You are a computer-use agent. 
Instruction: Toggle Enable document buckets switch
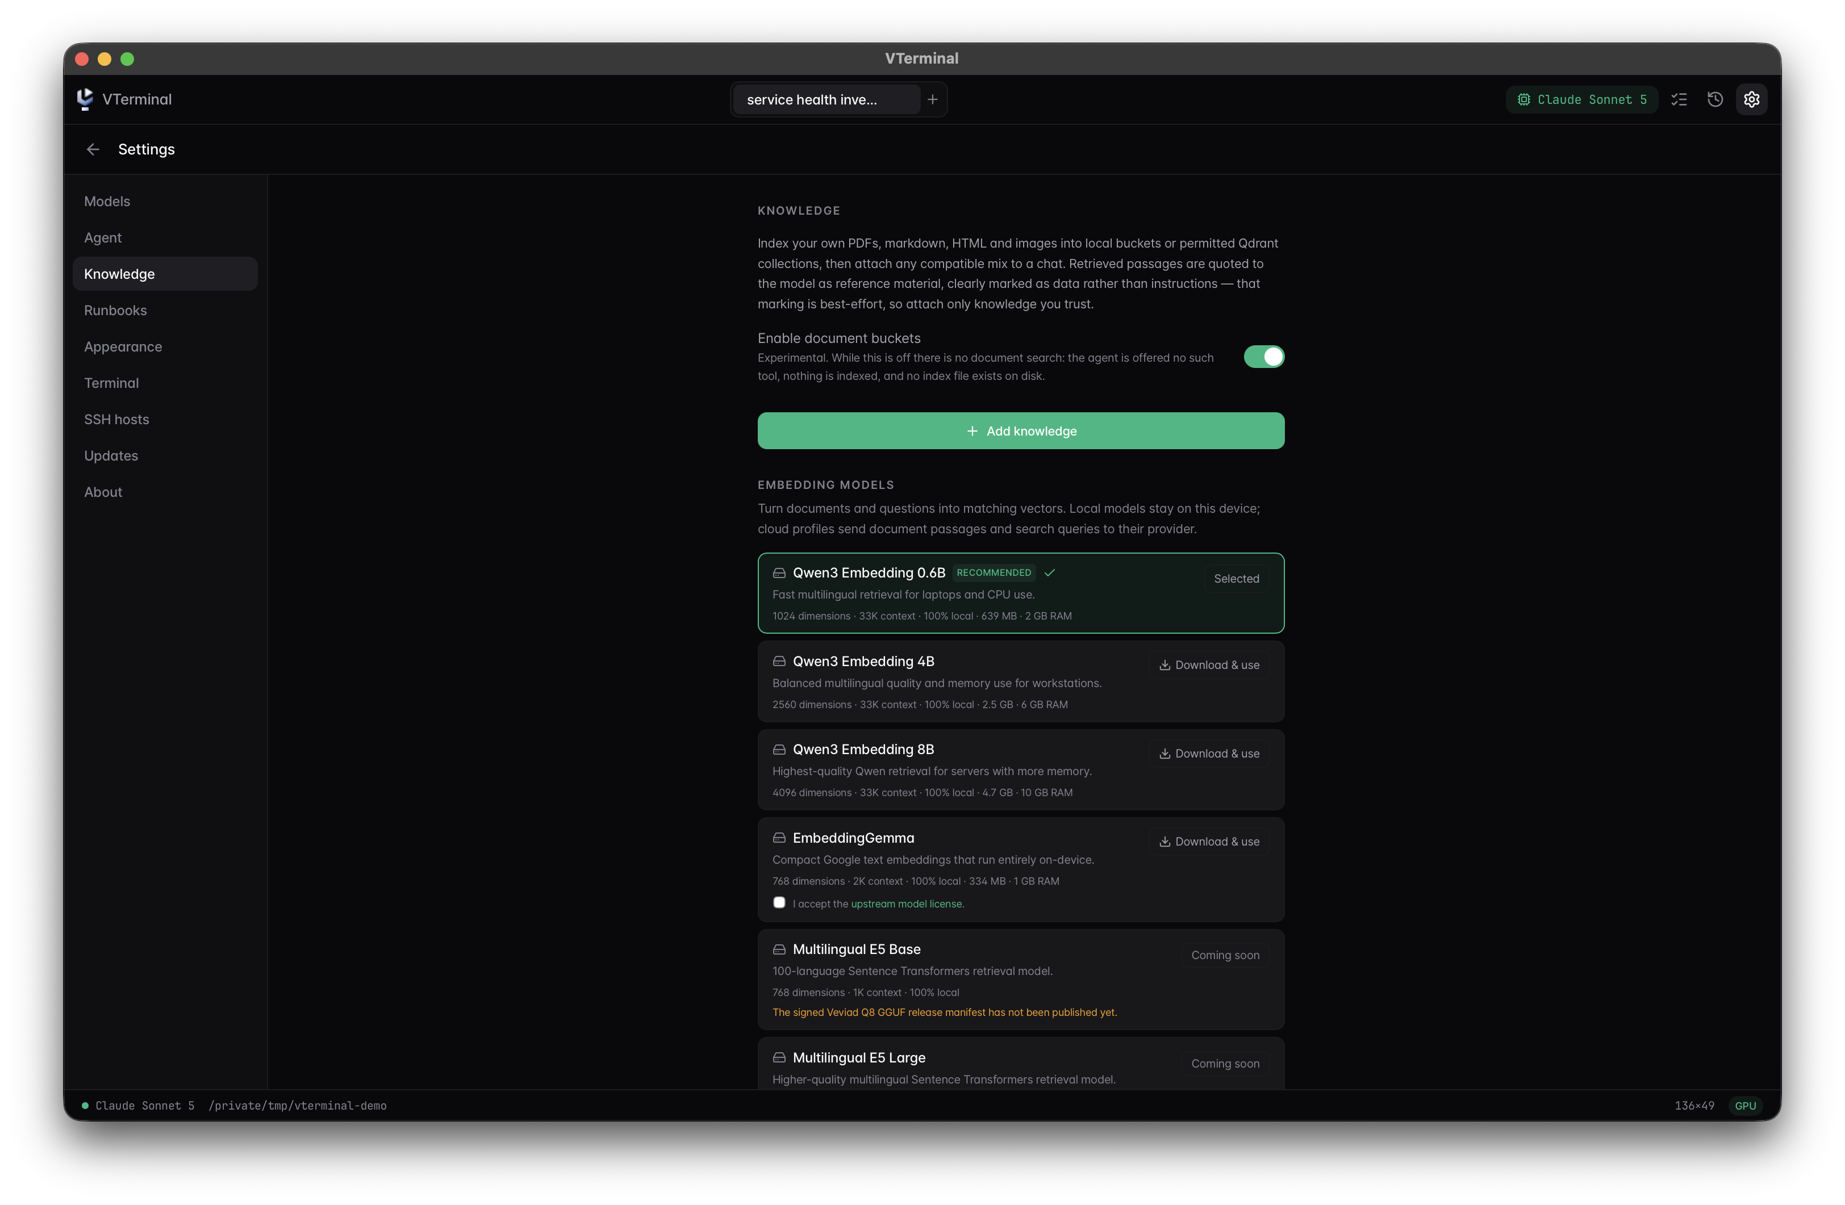[x=1263, y=357]
